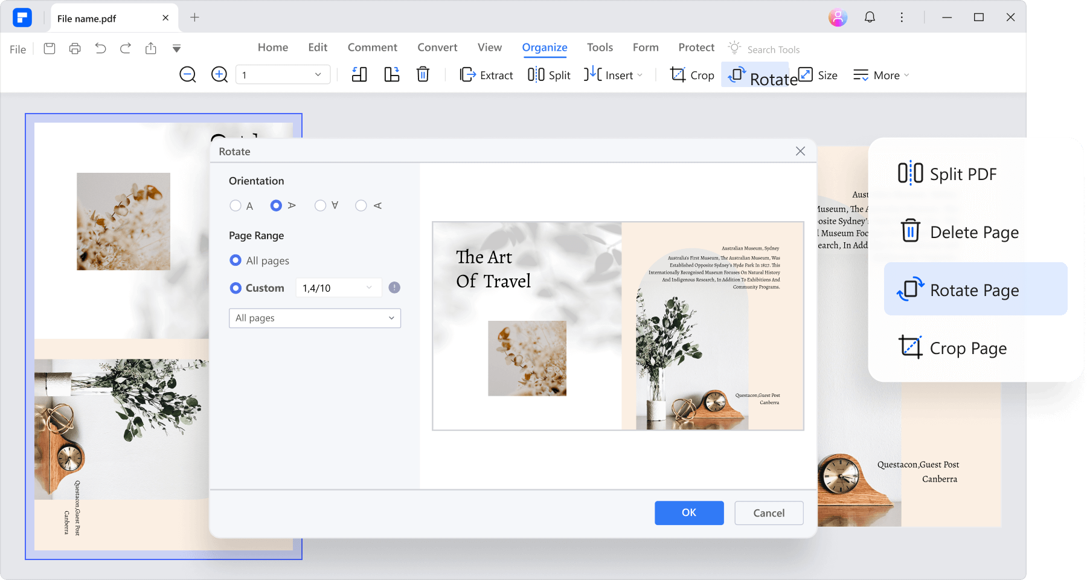Click the Save icon in quick toolbar
The width and height of the screenshot is (1087, 580).
(x=50, y=48)
